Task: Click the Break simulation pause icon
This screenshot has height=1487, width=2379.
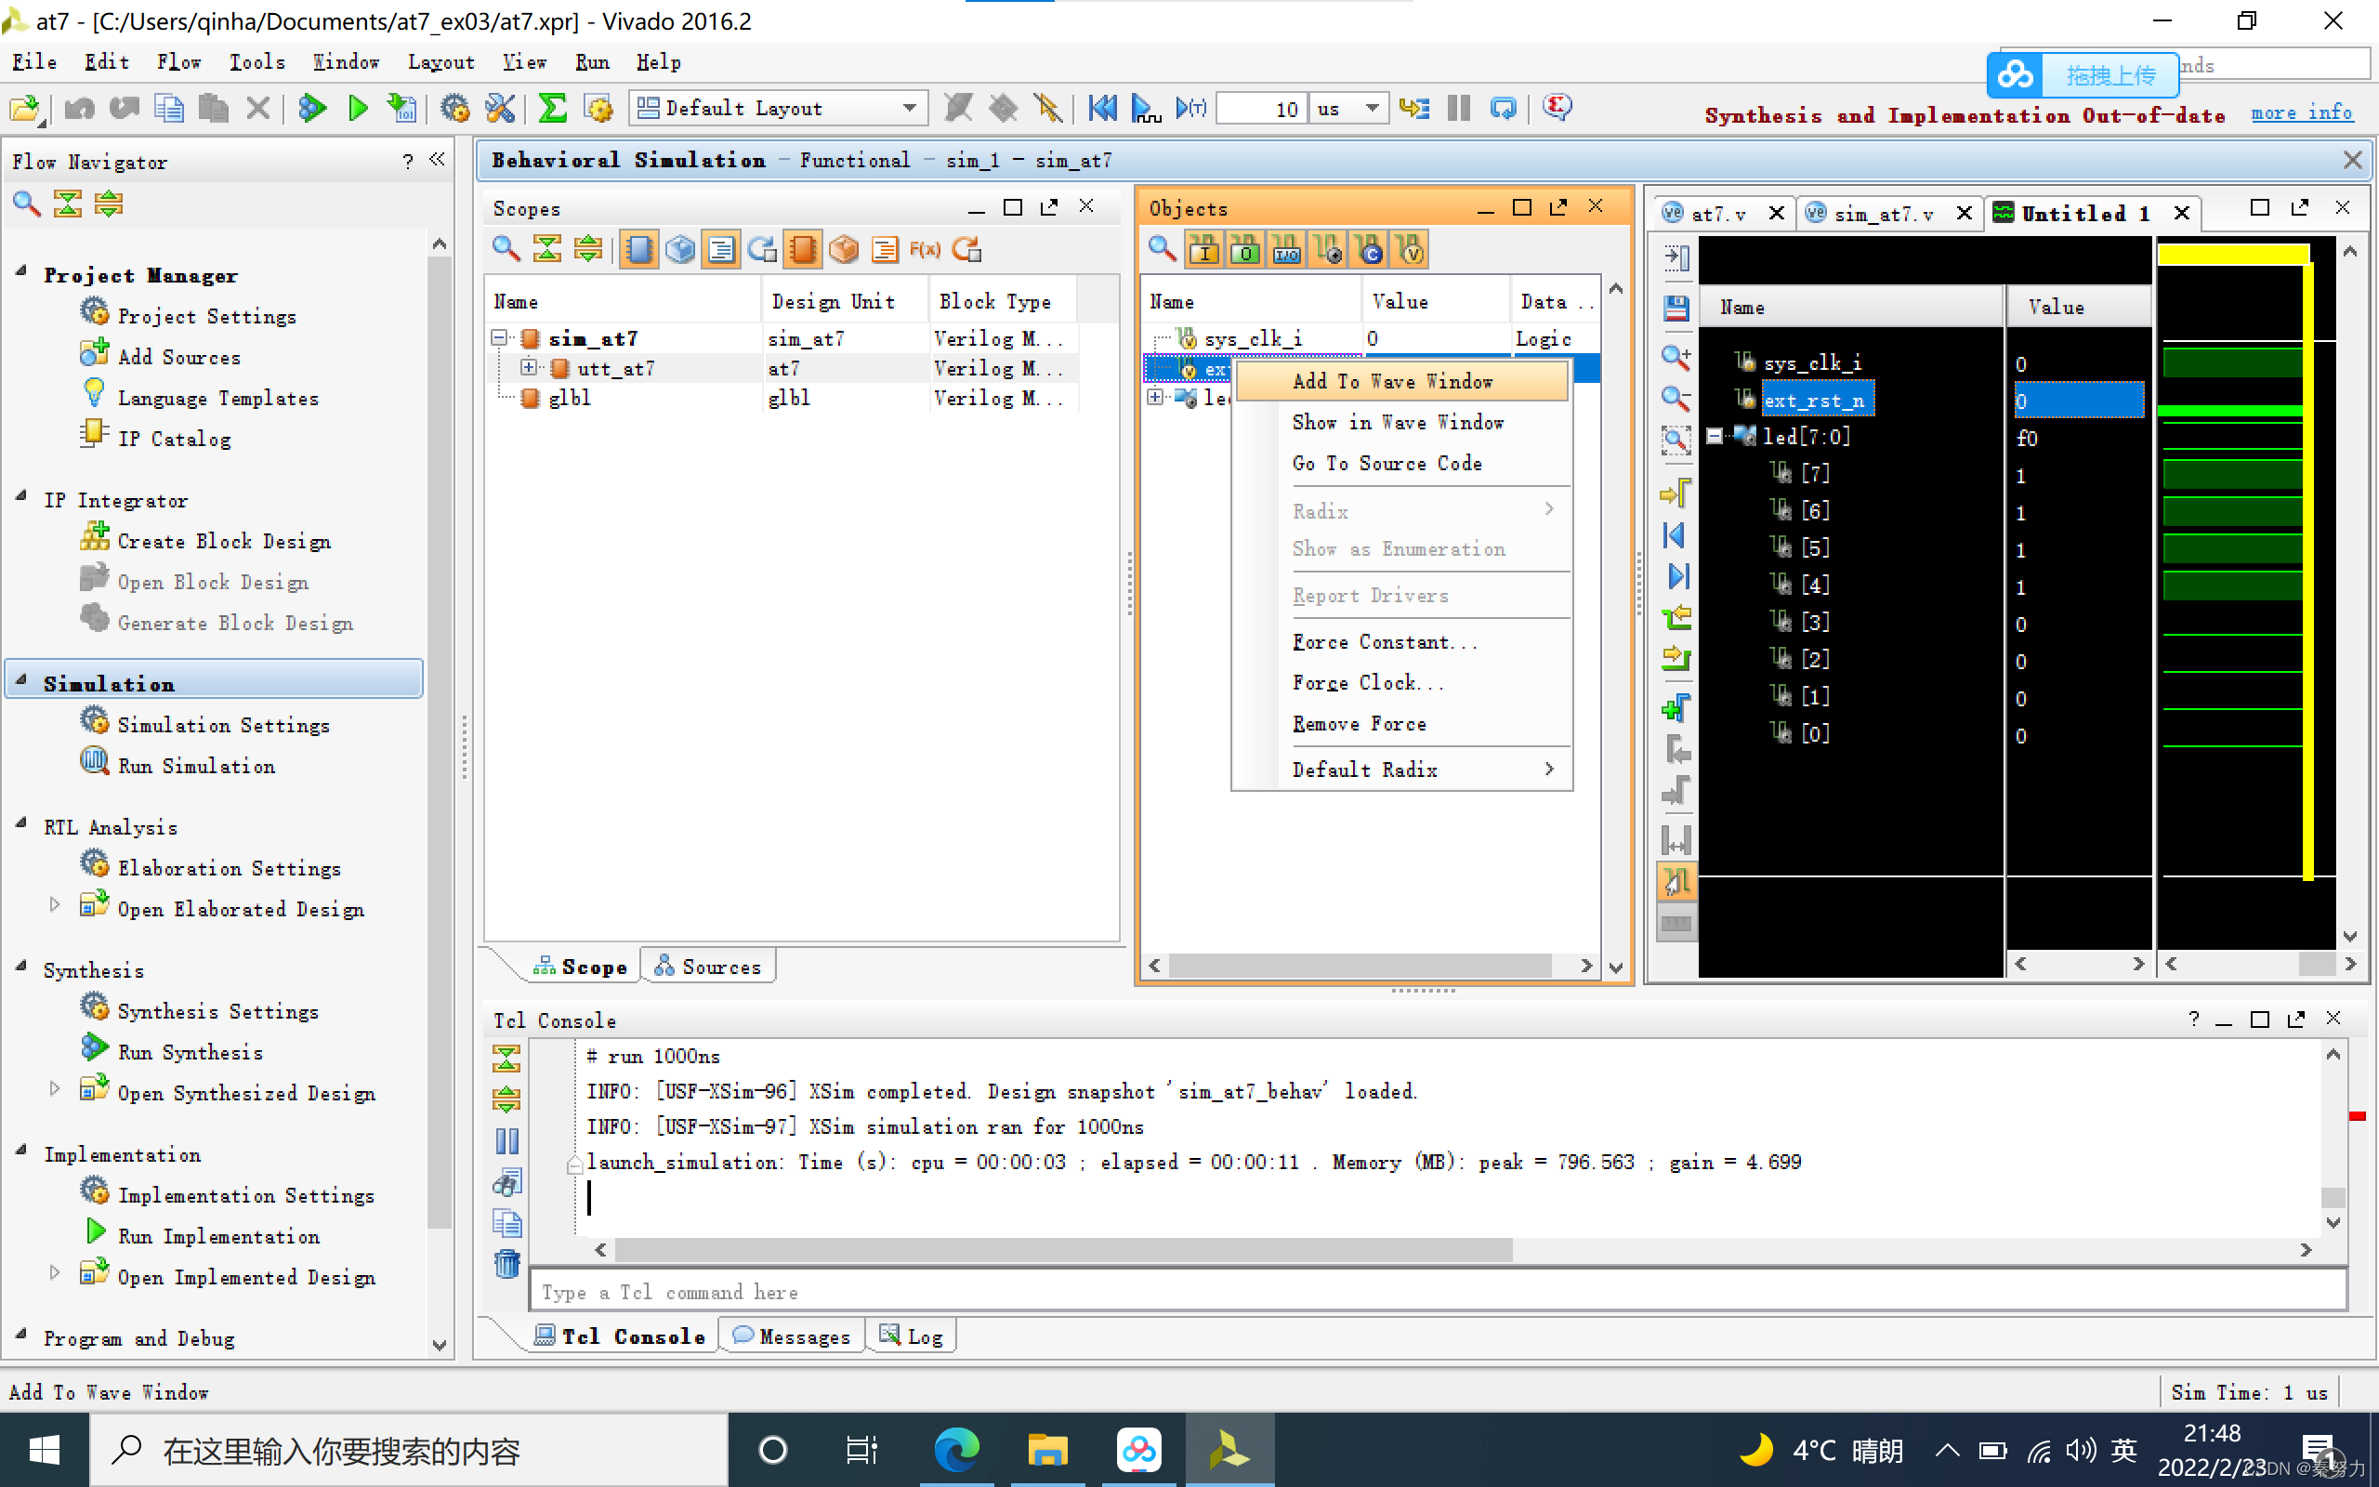Action: click(1459, 108)
